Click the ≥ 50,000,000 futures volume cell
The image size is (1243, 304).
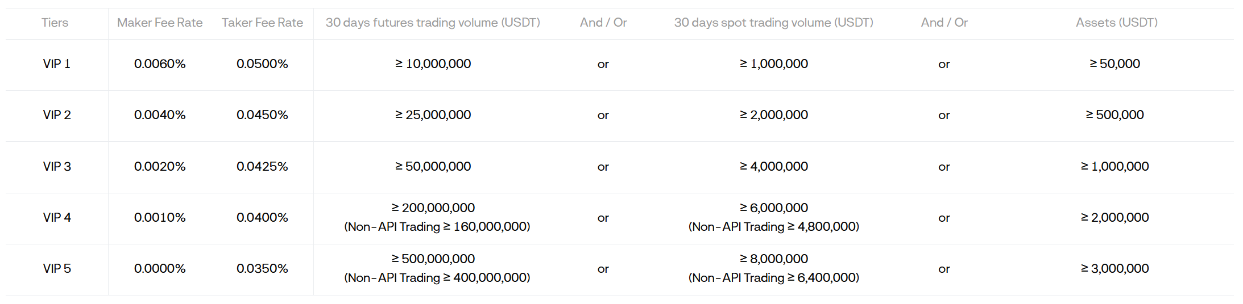(433, 167)
